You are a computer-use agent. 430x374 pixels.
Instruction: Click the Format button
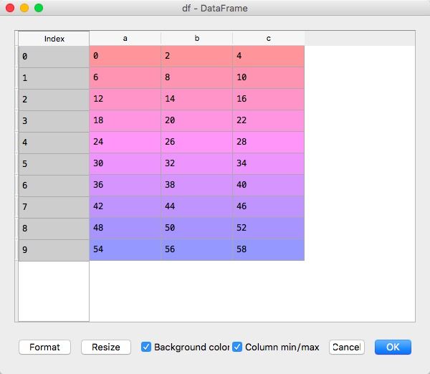tap(44, 347)
